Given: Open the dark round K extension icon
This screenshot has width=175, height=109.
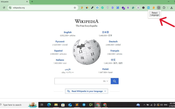Looking at the screenshot, I should point(143,8).
